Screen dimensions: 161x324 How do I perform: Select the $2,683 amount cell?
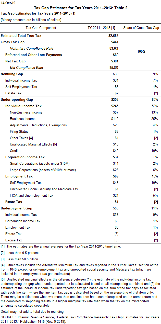point(113,36)
